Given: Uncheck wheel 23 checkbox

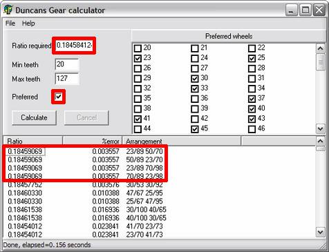Looking at the screenshot, I should (x=138, y=59).
